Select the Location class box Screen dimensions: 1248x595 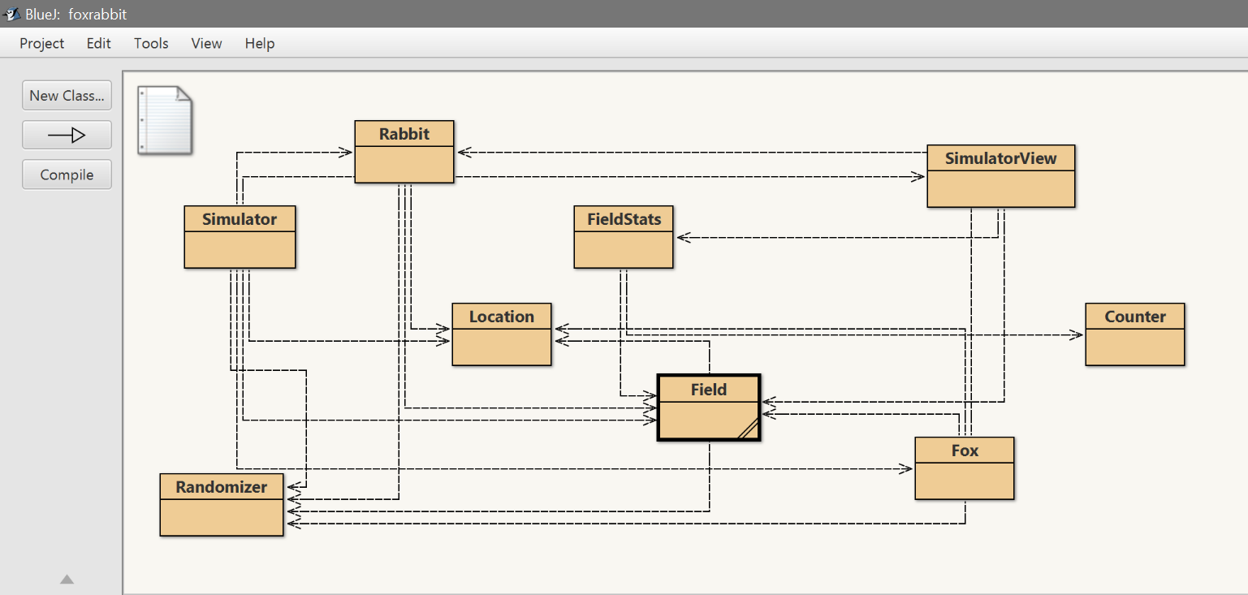tap(502, 334)
